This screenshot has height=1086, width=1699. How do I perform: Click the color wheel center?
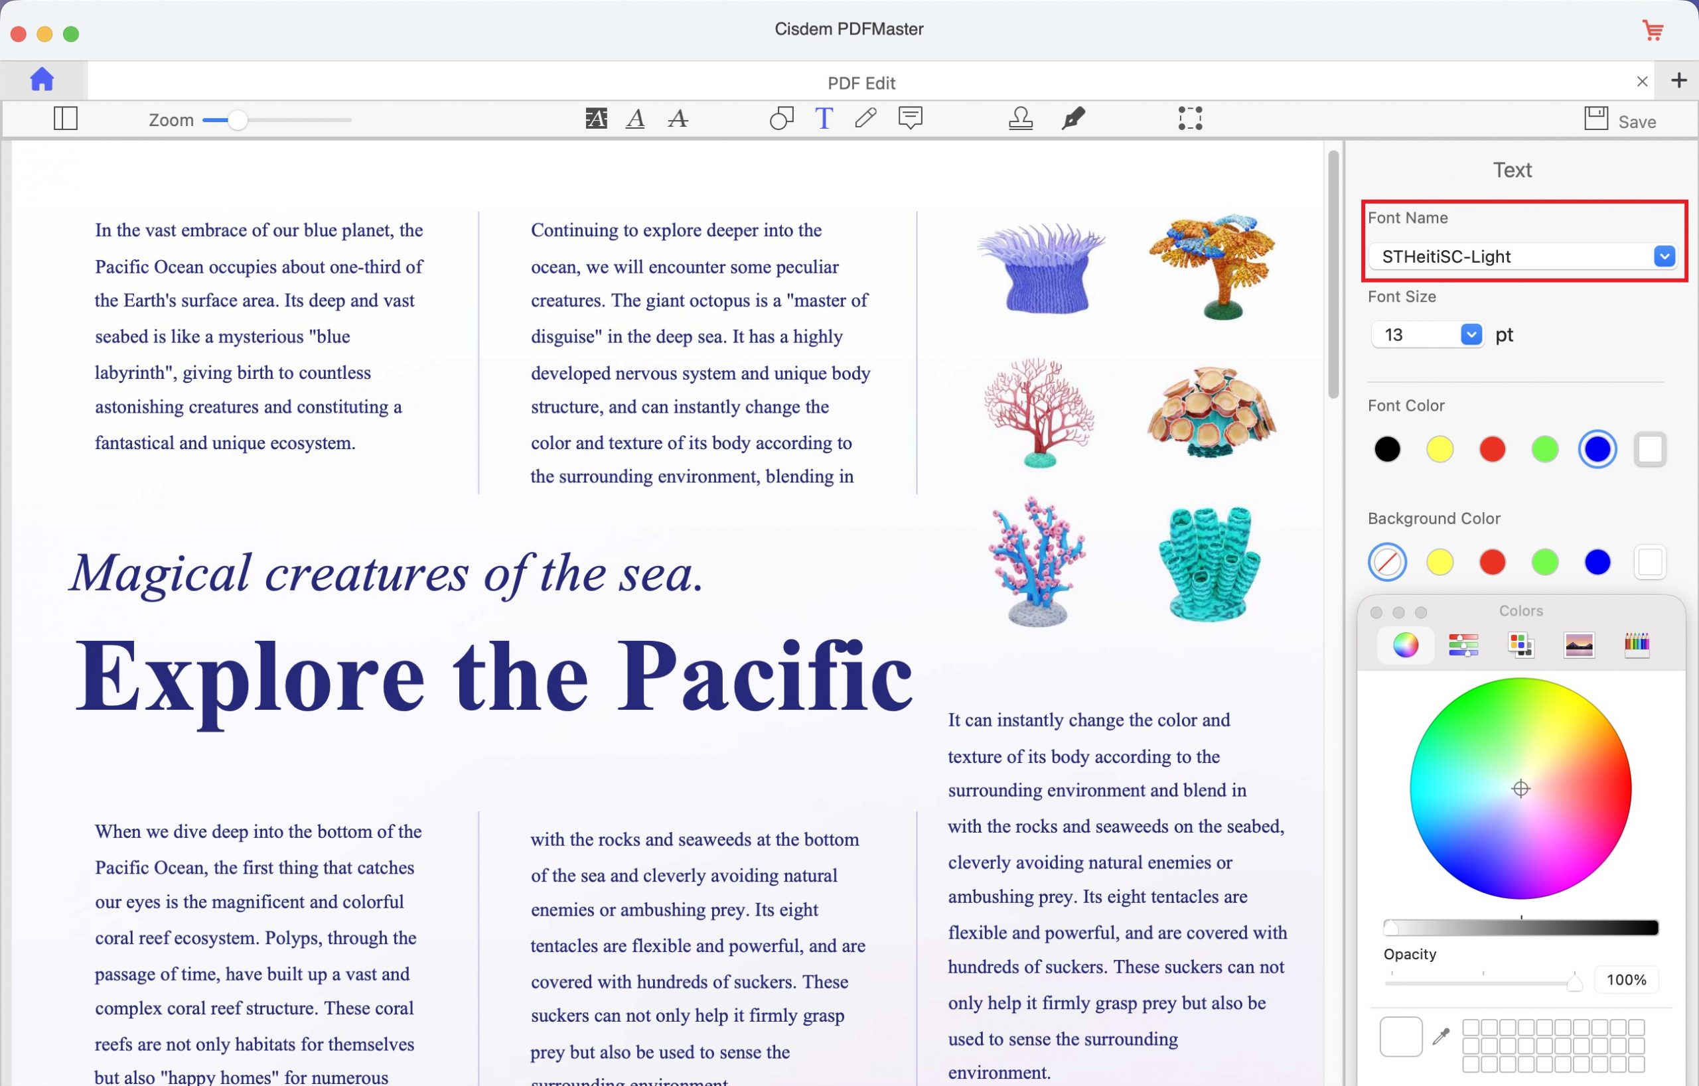coord(1521,788)
